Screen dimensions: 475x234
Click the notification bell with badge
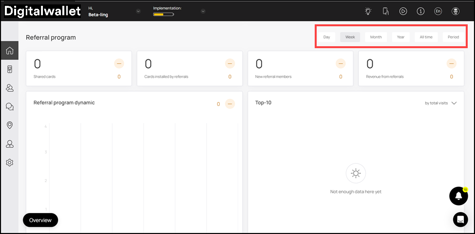coord(458,196)
